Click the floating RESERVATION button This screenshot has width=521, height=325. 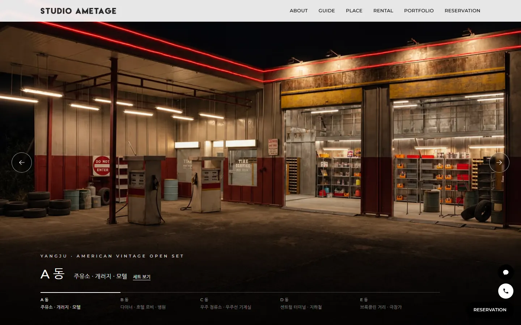pos(490,310)
